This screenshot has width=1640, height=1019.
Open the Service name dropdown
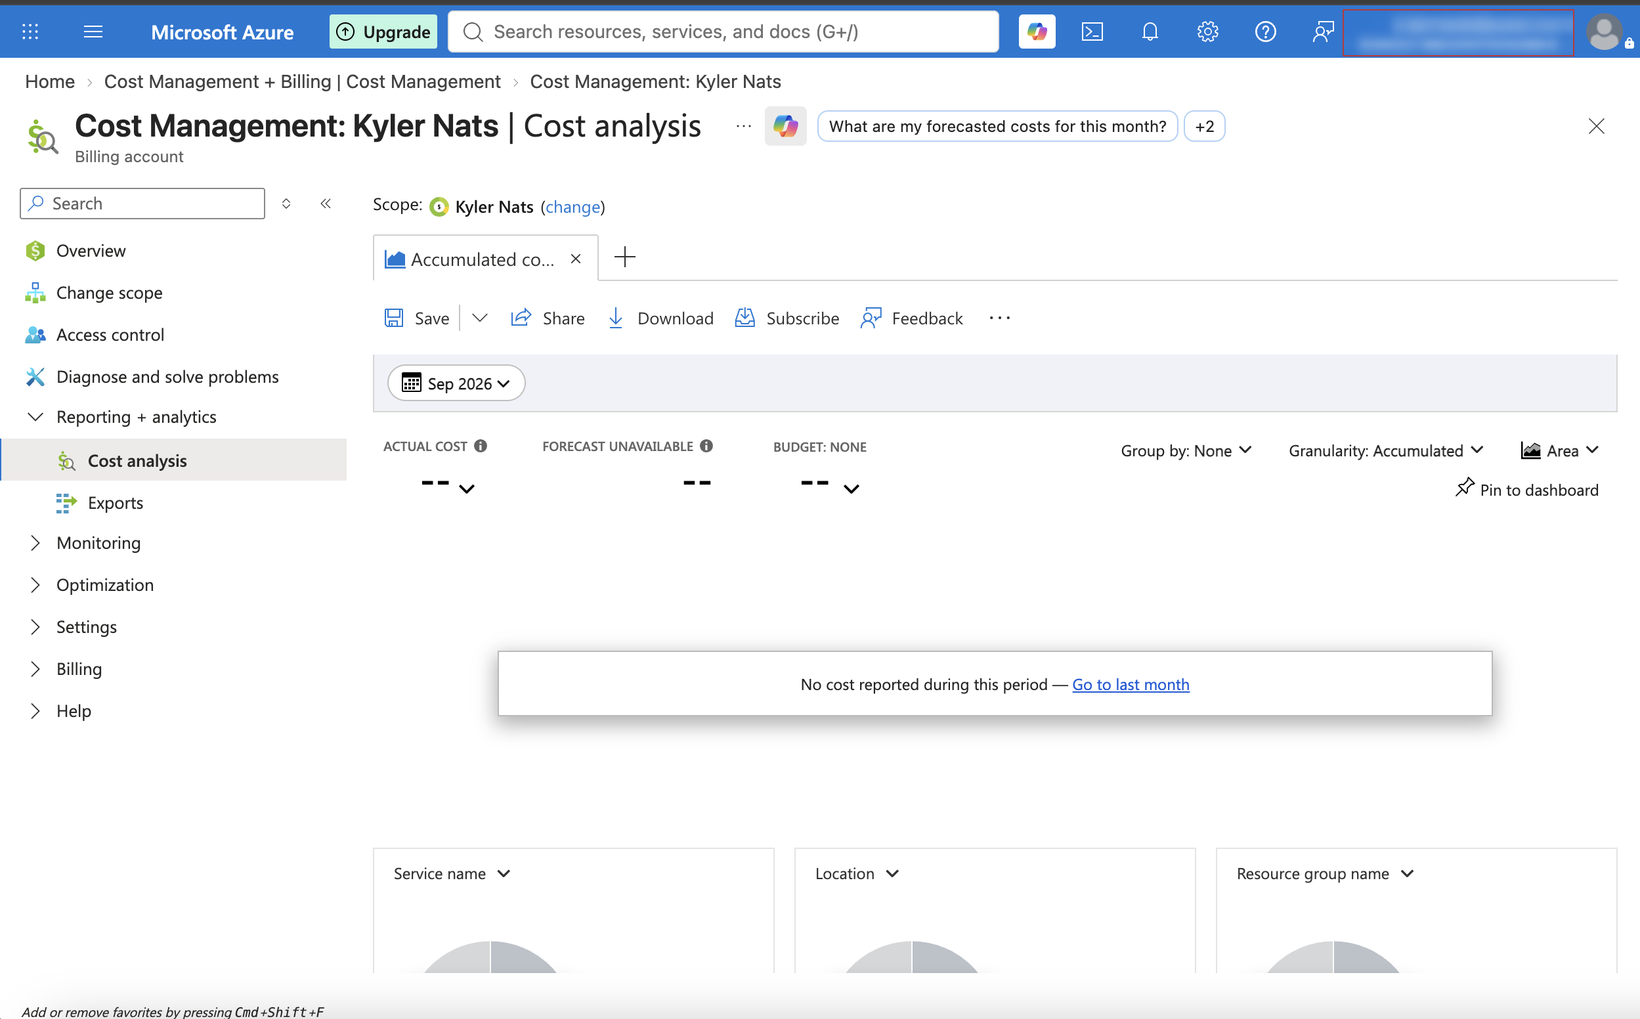point(452,873)
